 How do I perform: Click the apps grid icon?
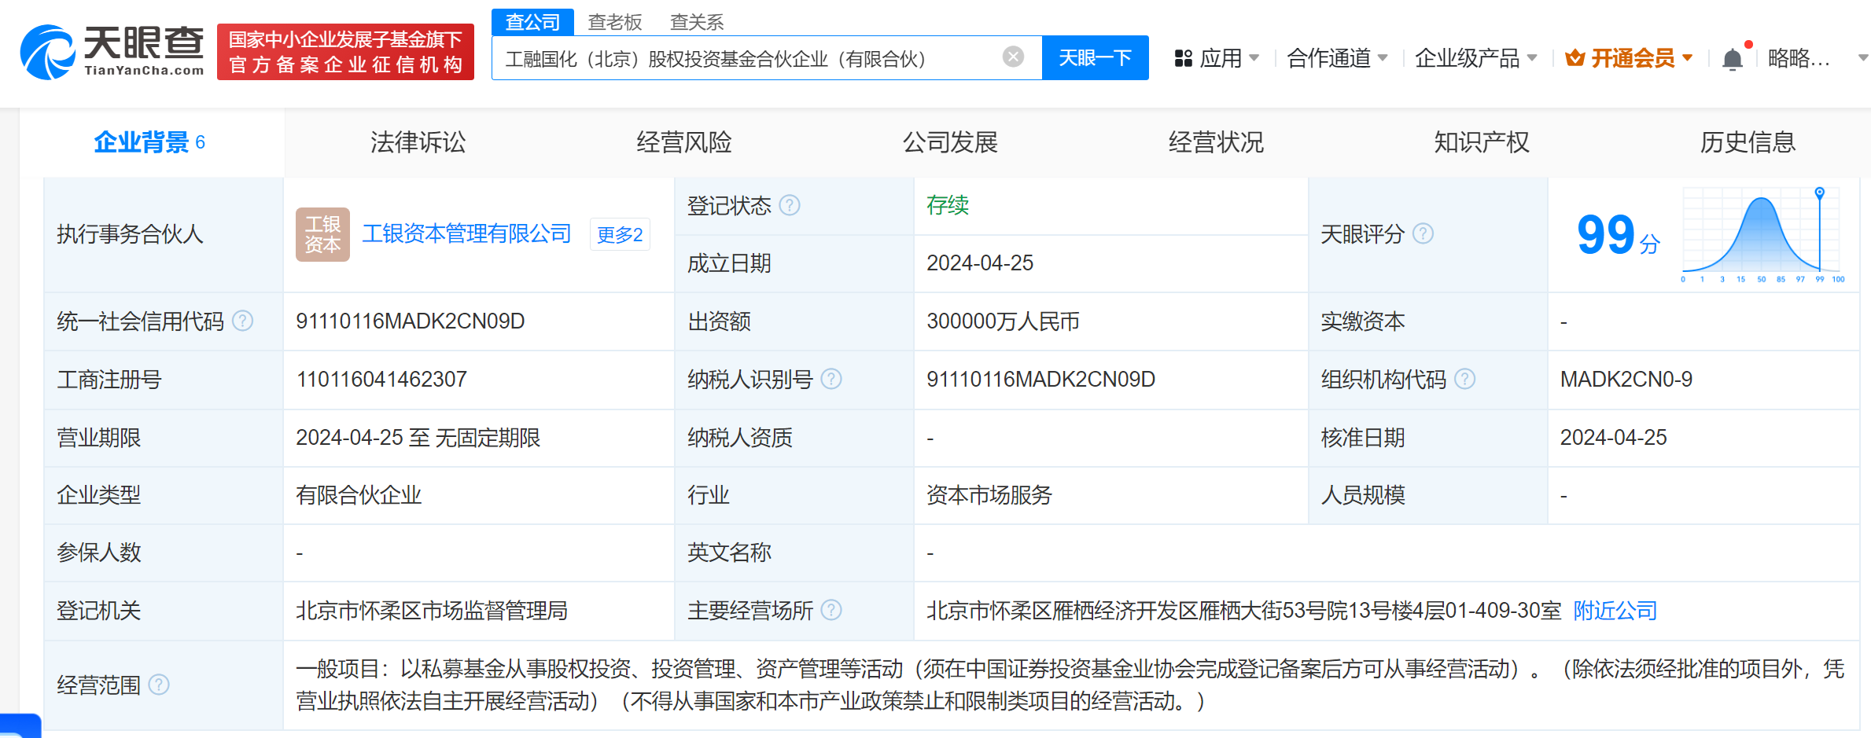[1183, 58]
